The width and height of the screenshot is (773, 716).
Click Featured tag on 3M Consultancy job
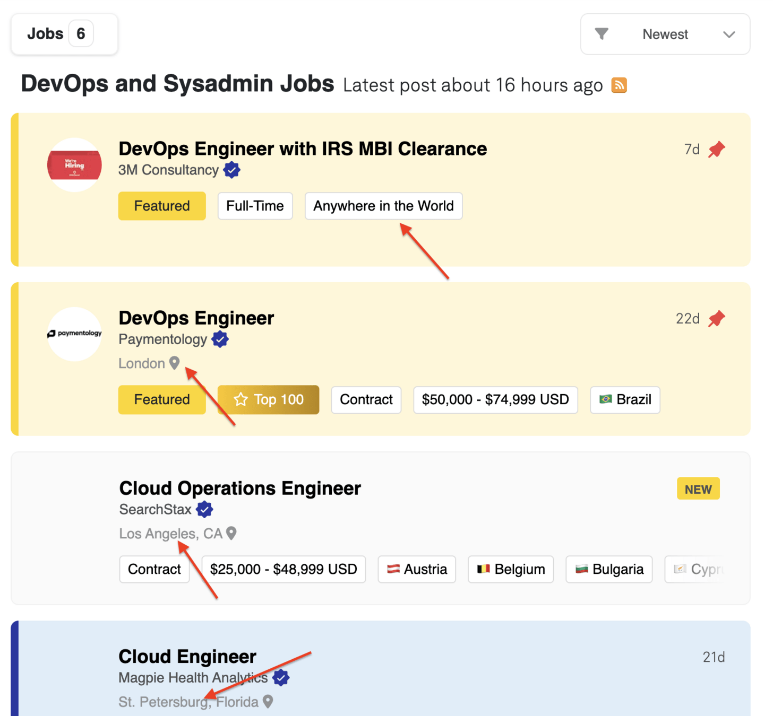(162, 206)
